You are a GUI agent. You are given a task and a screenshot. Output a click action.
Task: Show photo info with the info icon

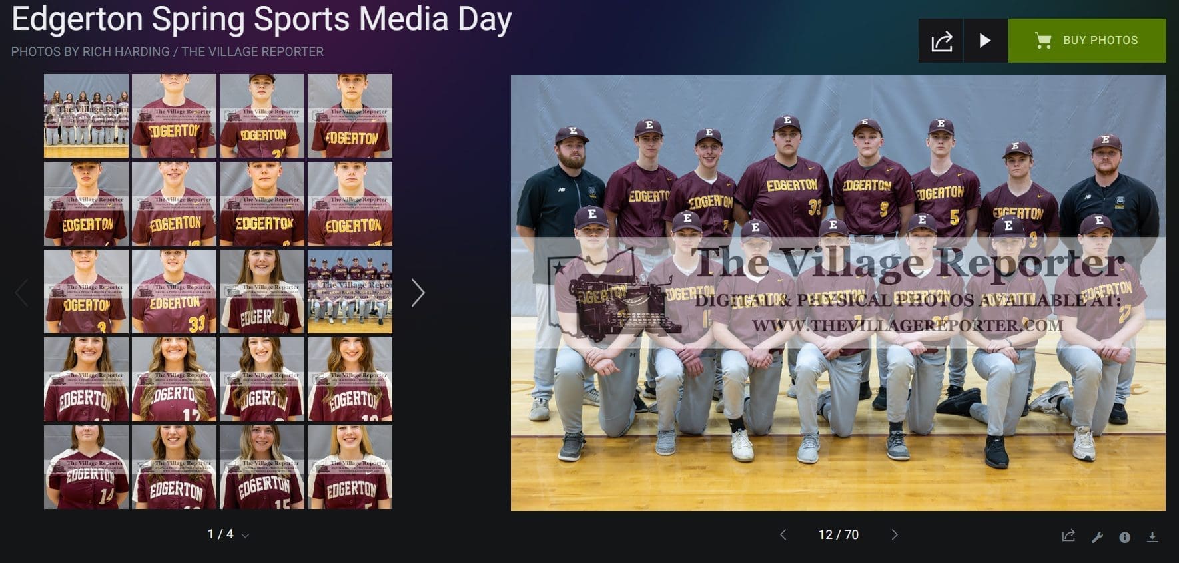pyautogui.click(x=1124, y=537)
